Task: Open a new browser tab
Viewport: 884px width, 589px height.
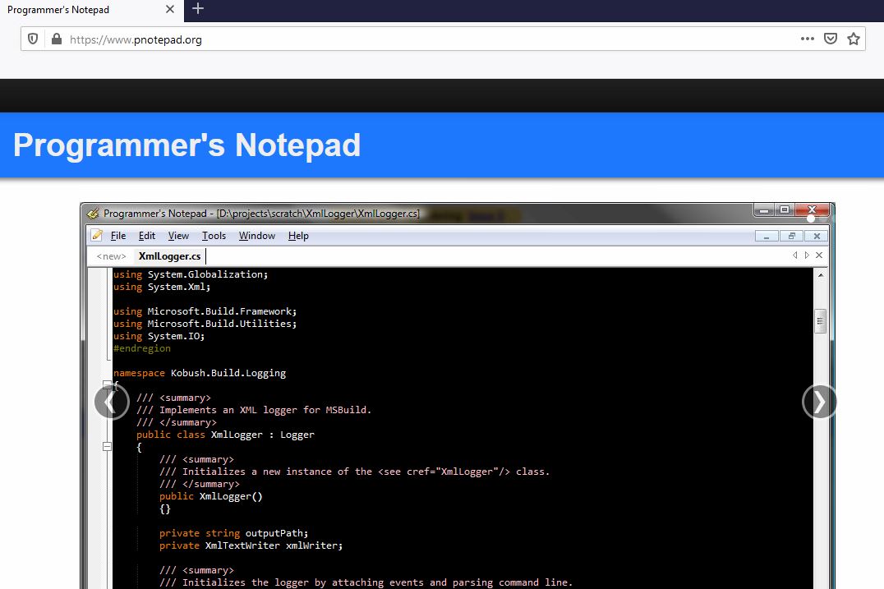Action: (x=198, y=8)
